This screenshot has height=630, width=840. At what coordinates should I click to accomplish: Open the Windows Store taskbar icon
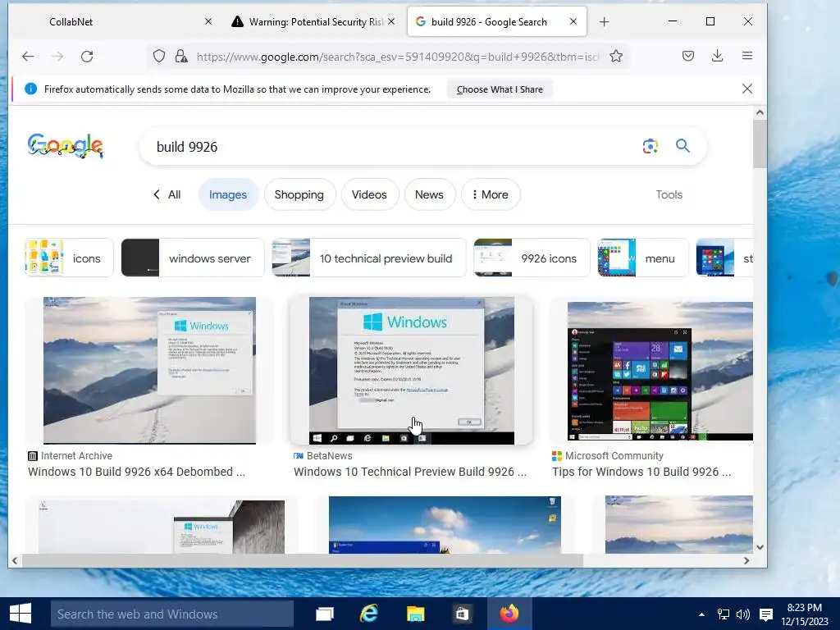click(462, 614)
